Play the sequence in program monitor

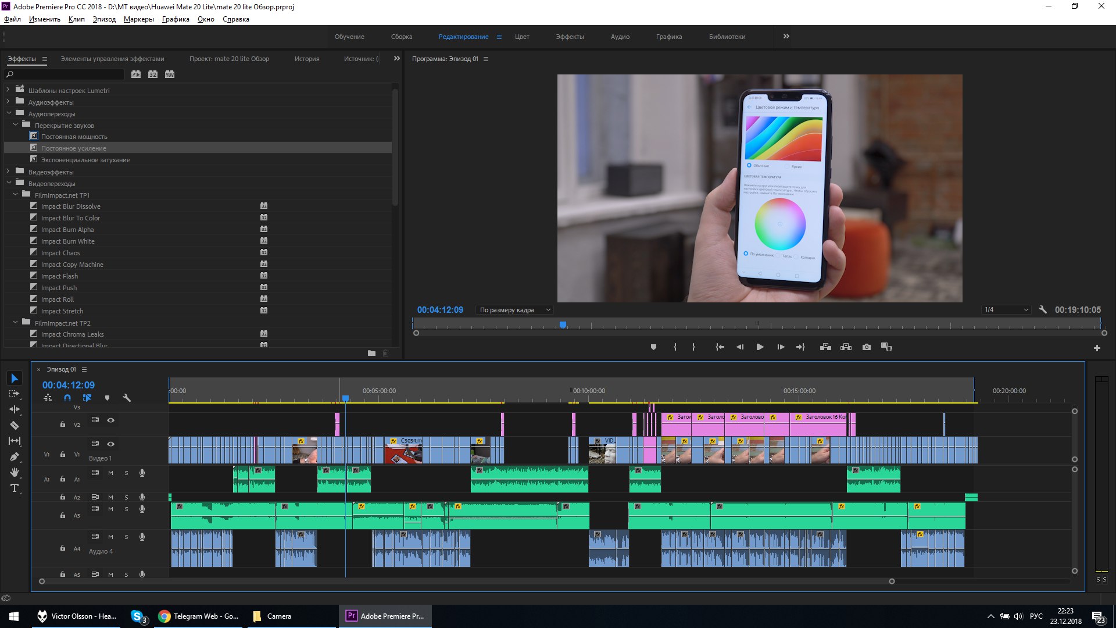(x=760, y=347)
